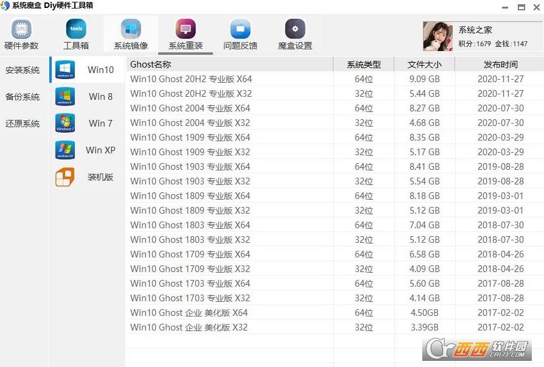Select Win10 Ghost 1709 专业版 X64 row

point(335,254)
